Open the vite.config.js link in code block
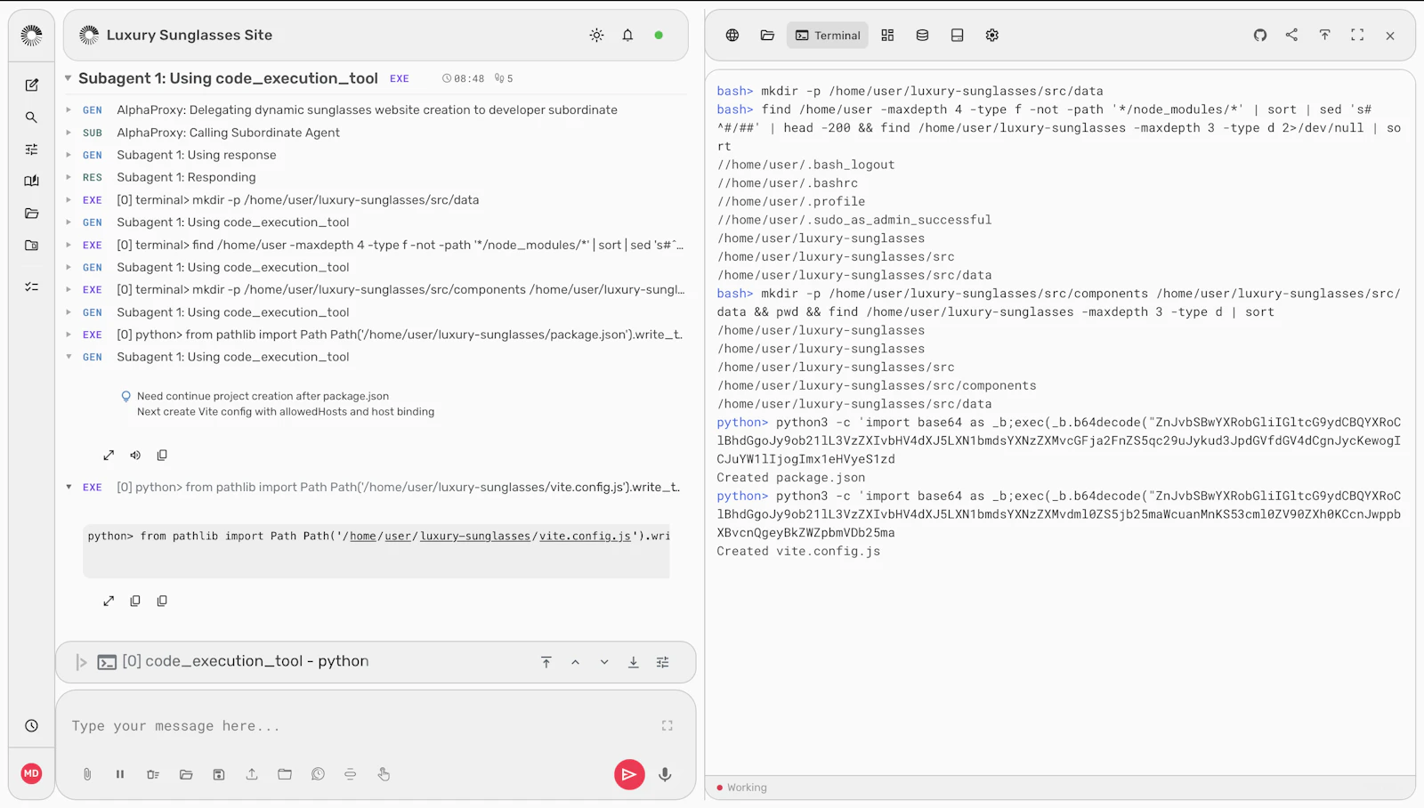The height and width of the screenshot is (808, 1424). tap(585, 536)
